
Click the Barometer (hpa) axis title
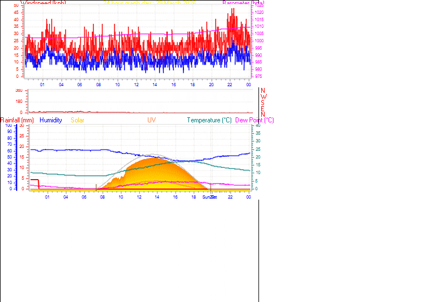[x=243, y=3]
